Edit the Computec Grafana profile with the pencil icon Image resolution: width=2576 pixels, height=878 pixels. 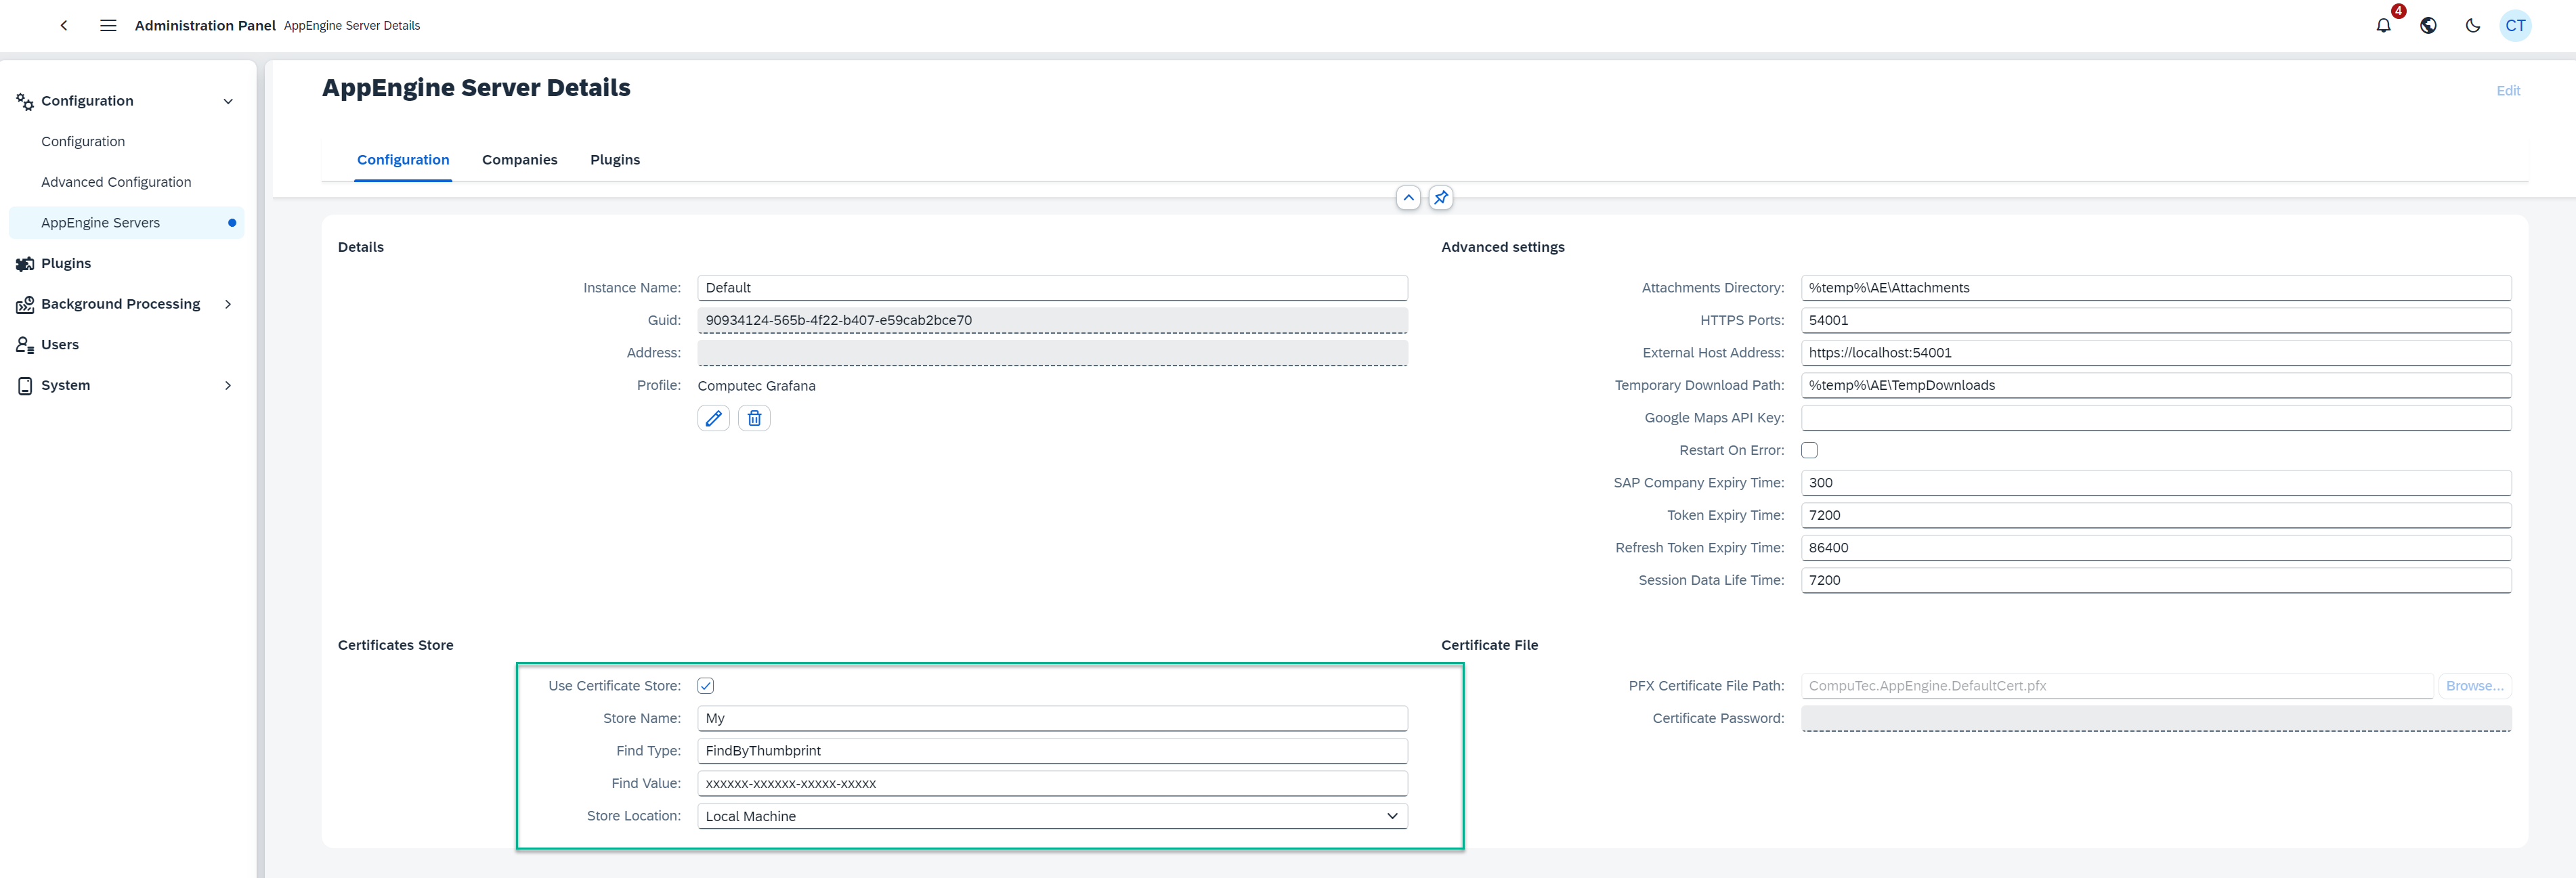pyautogui.click(x=713, y=418)
